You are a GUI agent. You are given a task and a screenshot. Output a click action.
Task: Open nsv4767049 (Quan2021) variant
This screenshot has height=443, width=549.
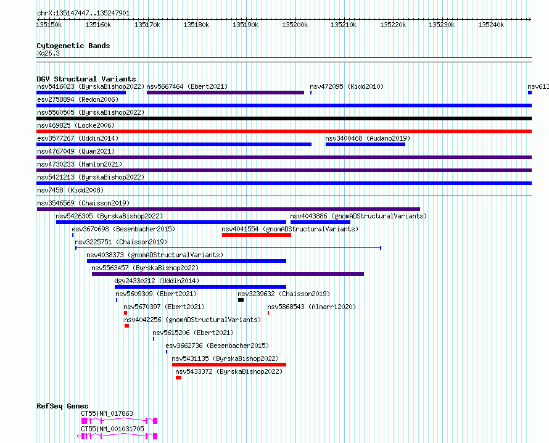(x=76, y=151)
